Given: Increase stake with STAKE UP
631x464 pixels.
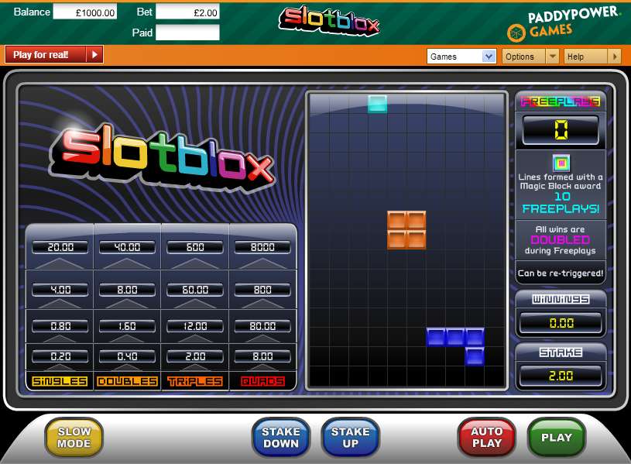Looking at the screenshot, I should (x=351, y=438).
